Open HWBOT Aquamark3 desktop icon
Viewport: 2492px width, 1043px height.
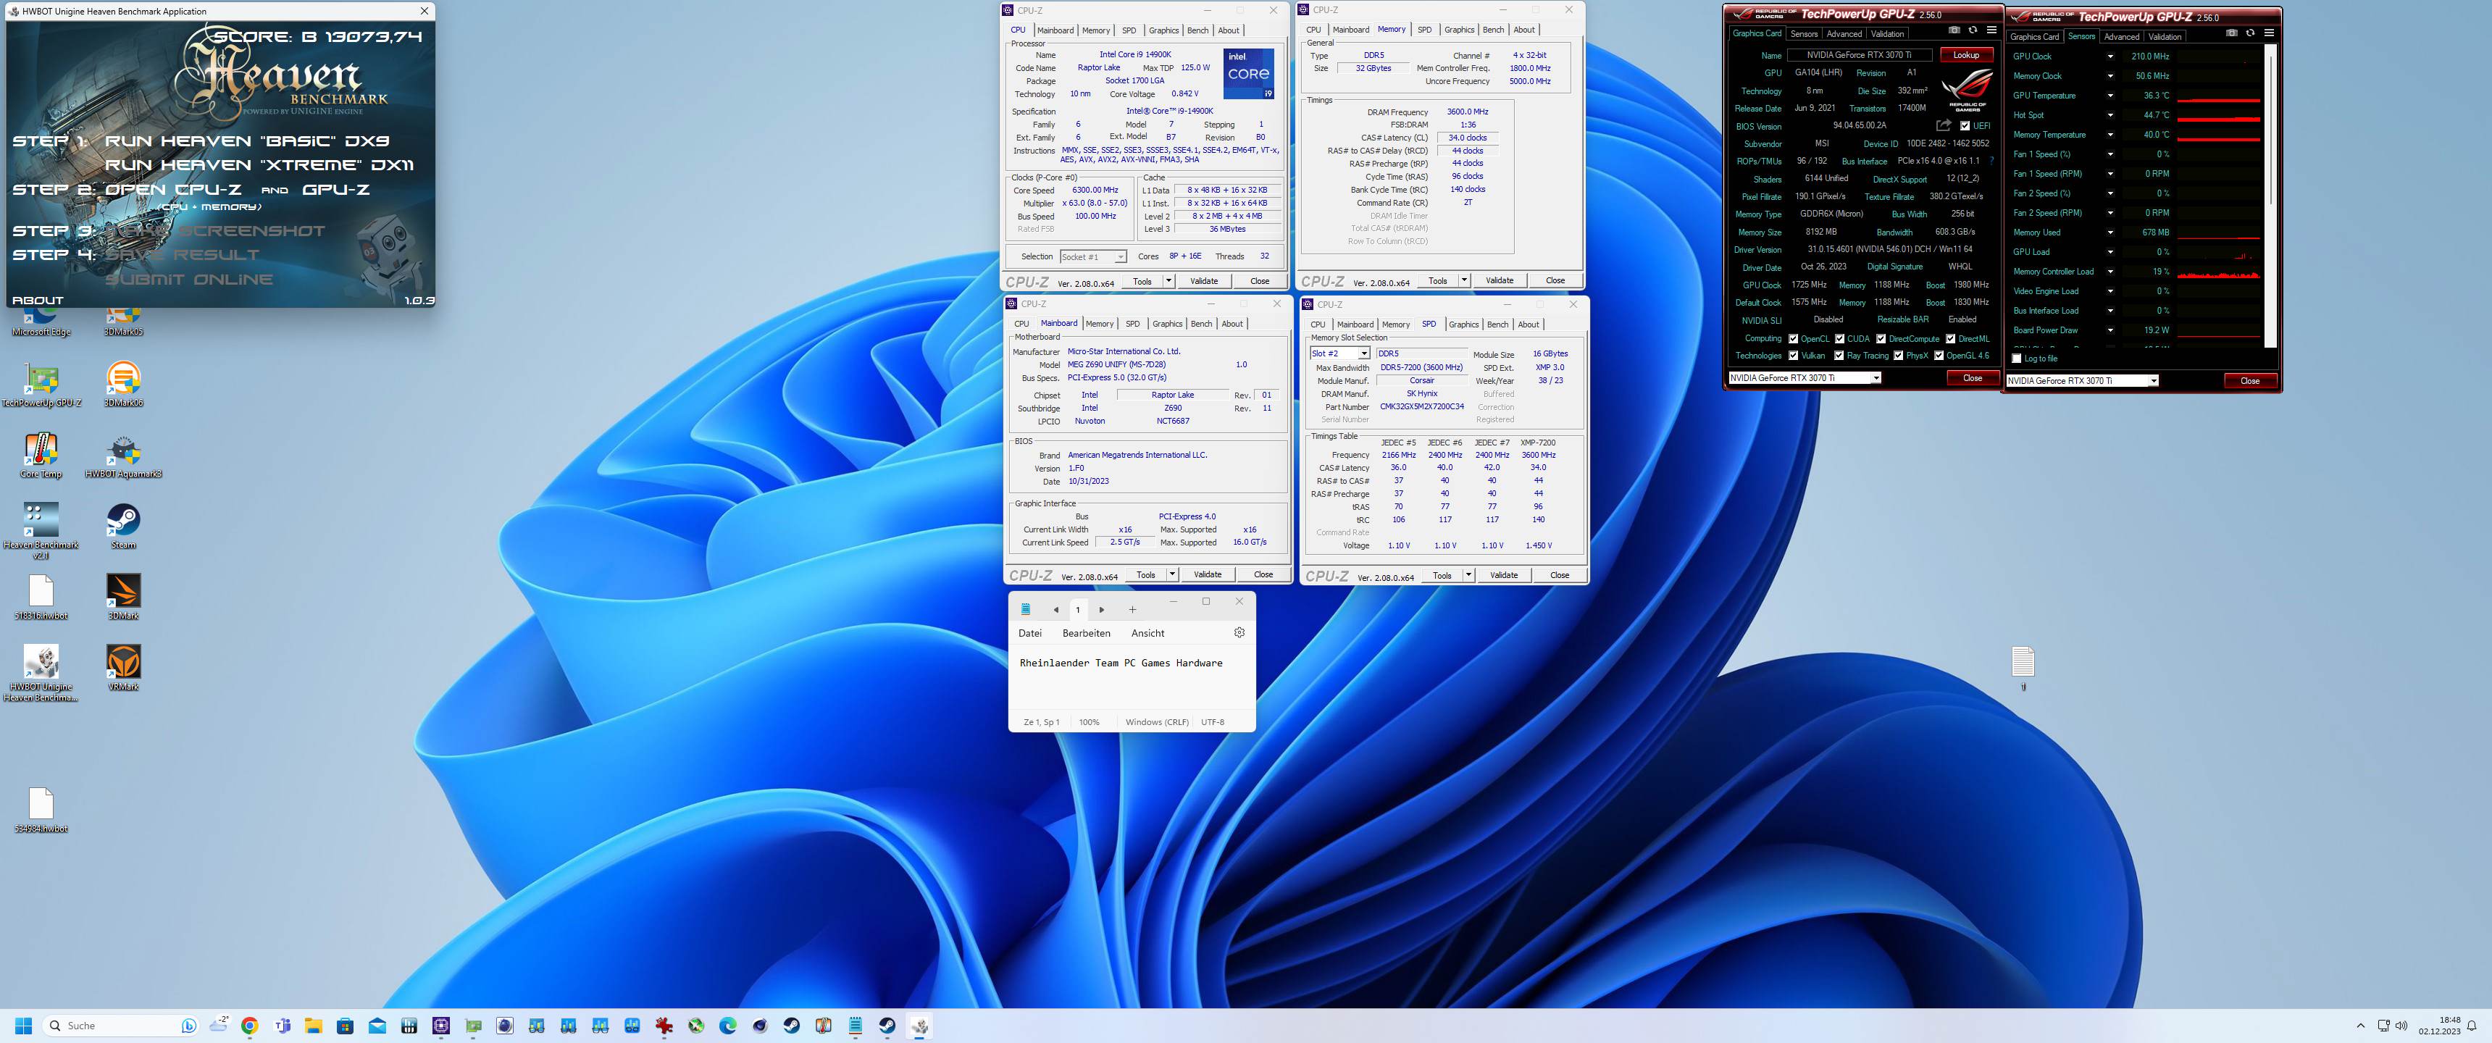point(123,456)
